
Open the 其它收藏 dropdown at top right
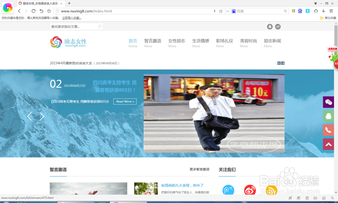(x=330, y=18)
